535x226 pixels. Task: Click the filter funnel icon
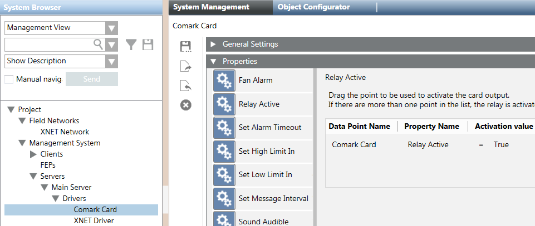(x=131, y=45)
